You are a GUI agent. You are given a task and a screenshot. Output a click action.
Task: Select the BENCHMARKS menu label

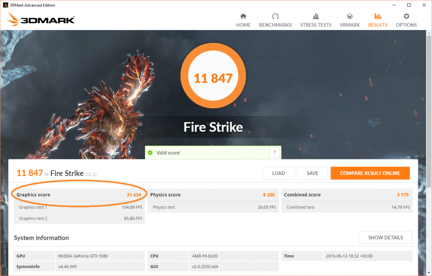point(275,25)
